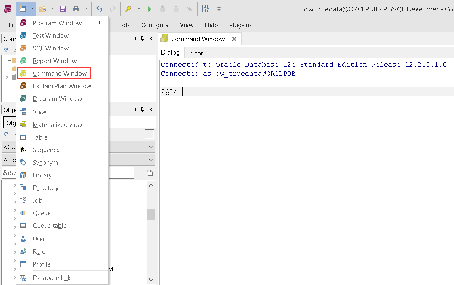Click the Save floppy disk icon

coord(63,9)
